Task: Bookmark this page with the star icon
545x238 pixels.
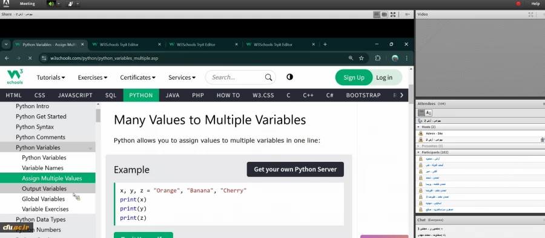Action: click(362, 58)
